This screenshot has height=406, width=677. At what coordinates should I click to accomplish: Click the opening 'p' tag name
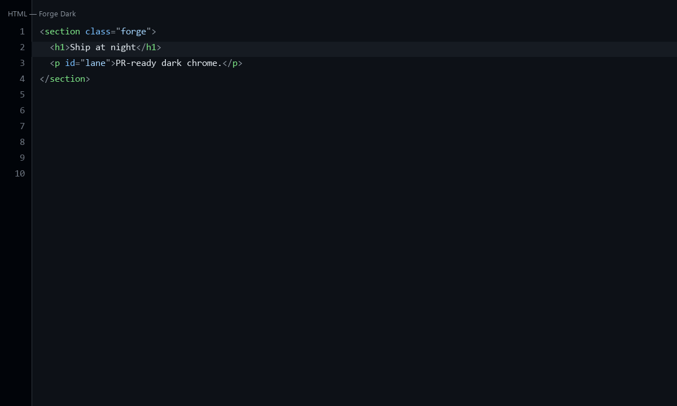coord(58,63)
